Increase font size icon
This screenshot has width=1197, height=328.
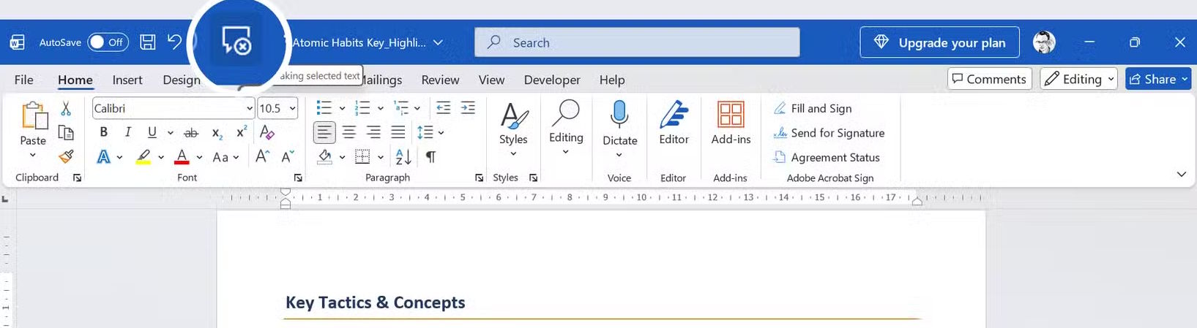pyautogui.click(x=263, y=156)
